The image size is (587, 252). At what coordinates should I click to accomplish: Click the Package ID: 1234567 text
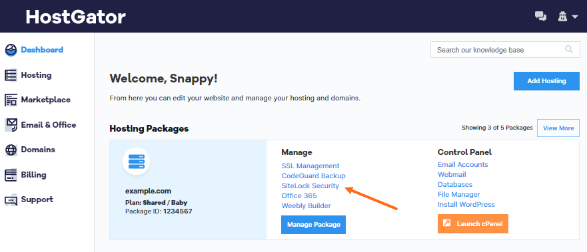pos(159,211)
